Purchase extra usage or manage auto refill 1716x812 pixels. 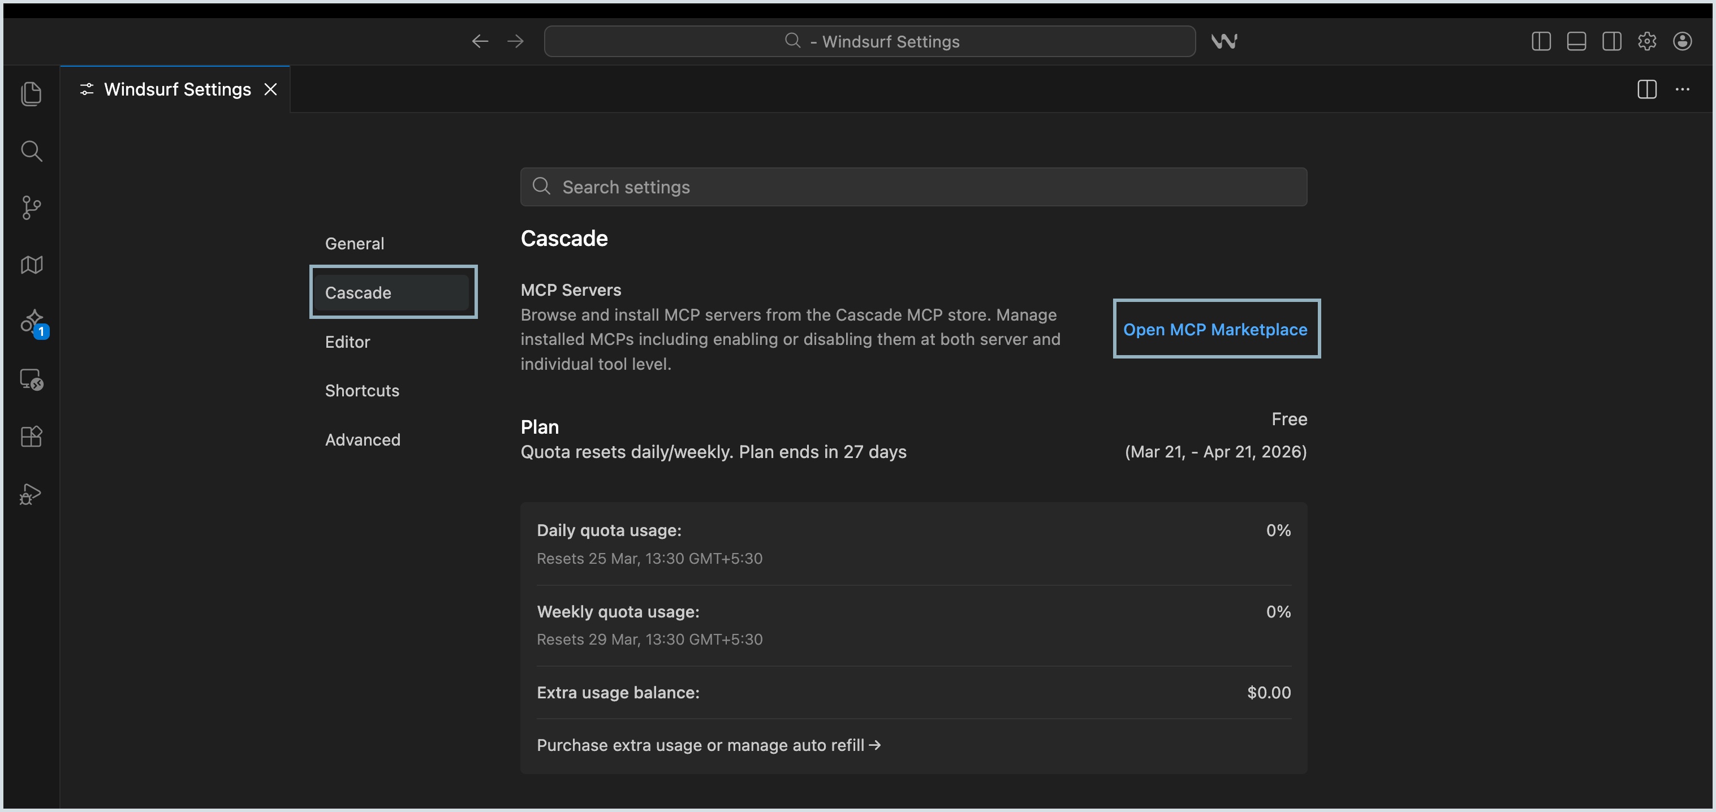click(x=709, y=745)
